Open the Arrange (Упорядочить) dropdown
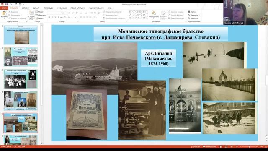The image size is (268, 151). (x=154, y=14)
